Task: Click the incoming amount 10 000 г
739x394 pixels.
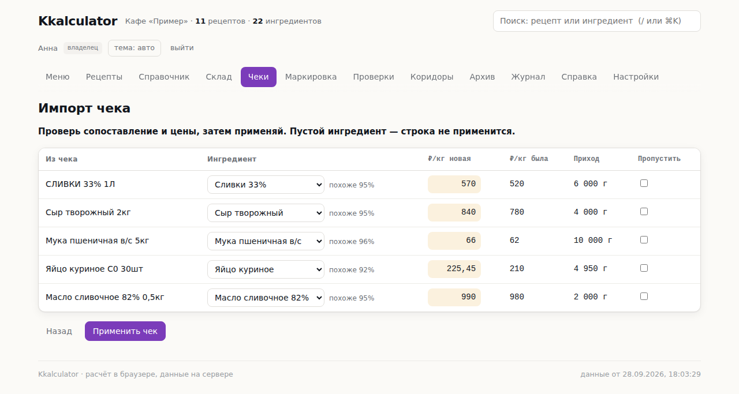Action: [x=593, y=241]
